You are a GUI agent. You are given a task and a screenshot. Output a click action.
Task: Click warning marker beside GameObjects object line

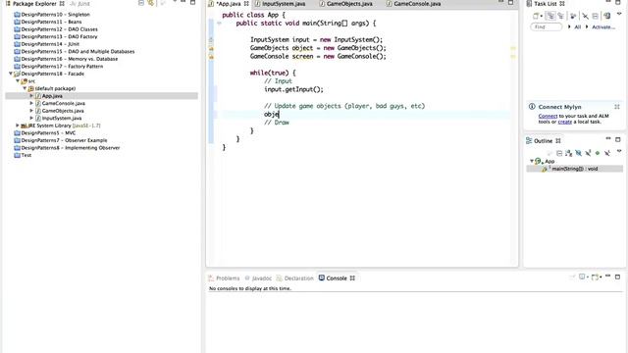pos(211,48)
